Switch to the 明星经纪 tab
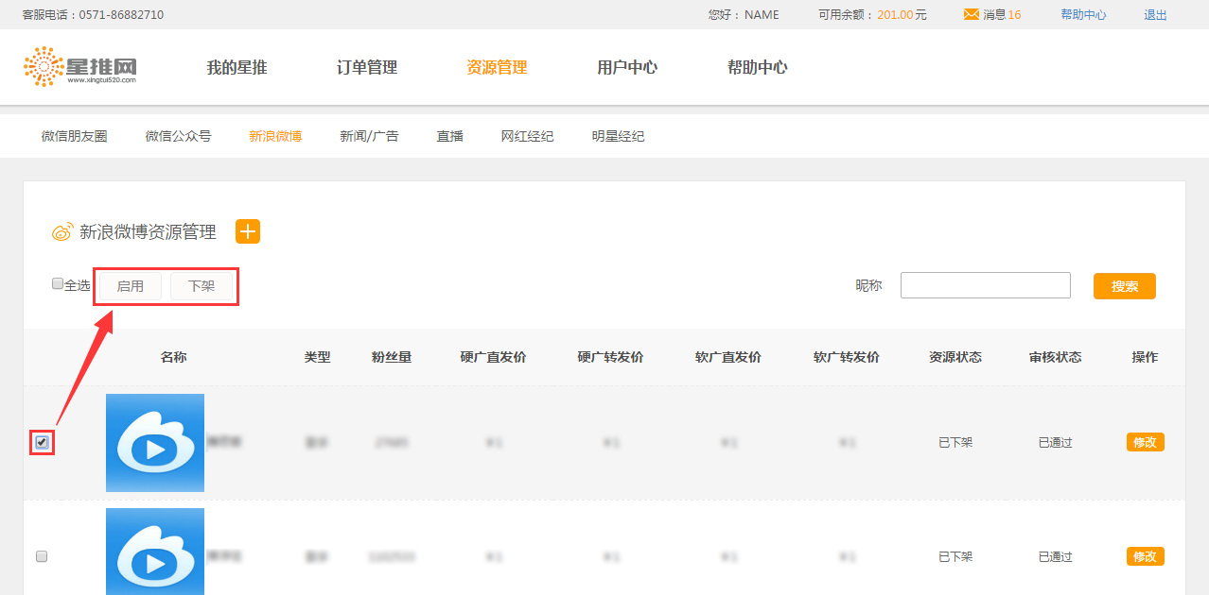The image size is (1209, 595). (618, 136)
